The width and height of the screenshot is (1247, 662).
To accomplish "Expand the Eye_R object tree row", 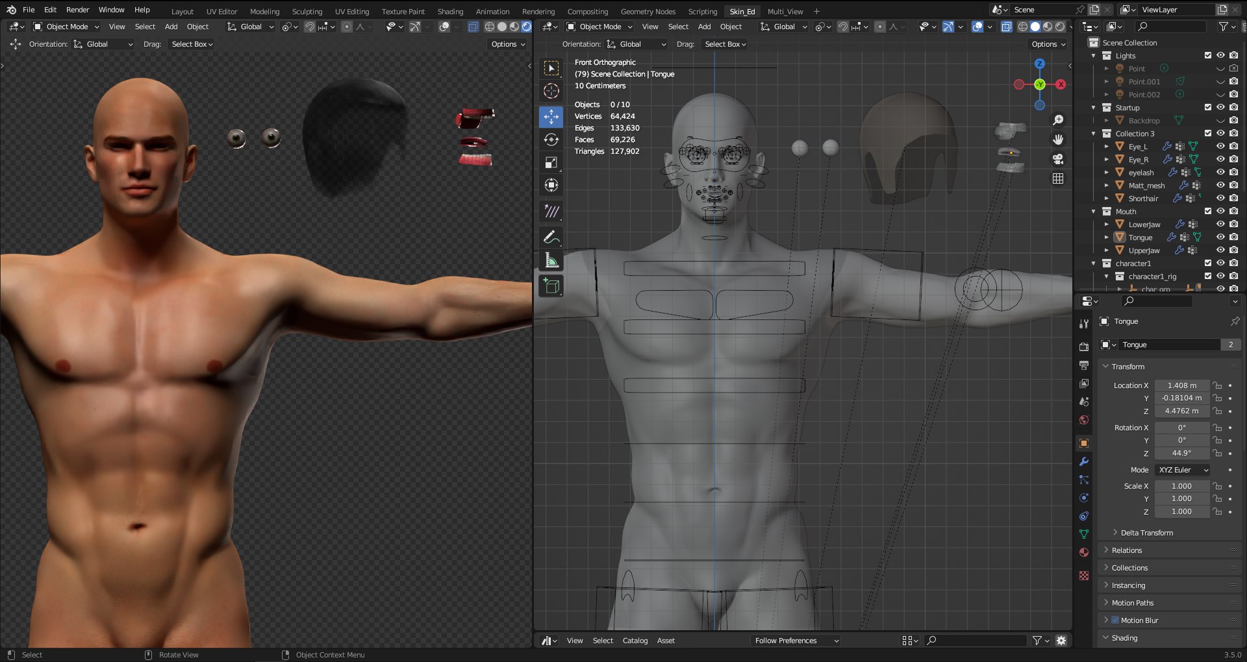I will [x=1107, y=160].
